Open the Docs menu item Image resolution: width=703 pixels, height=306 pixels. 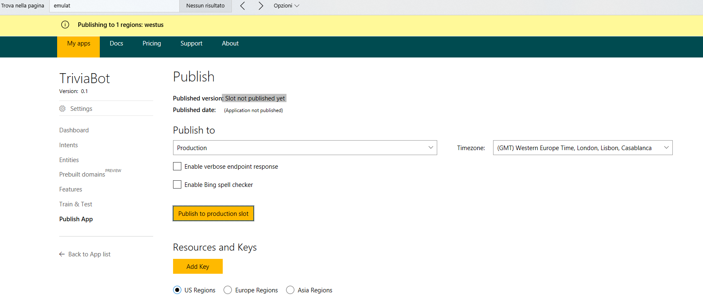(116, 43)
